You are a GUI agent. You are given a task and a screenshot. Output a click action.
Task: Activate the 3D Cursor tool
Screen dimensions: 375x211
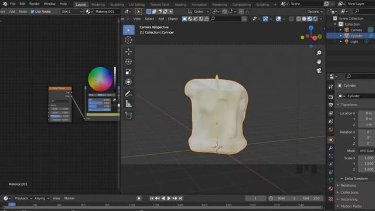[x=129, y=40]
